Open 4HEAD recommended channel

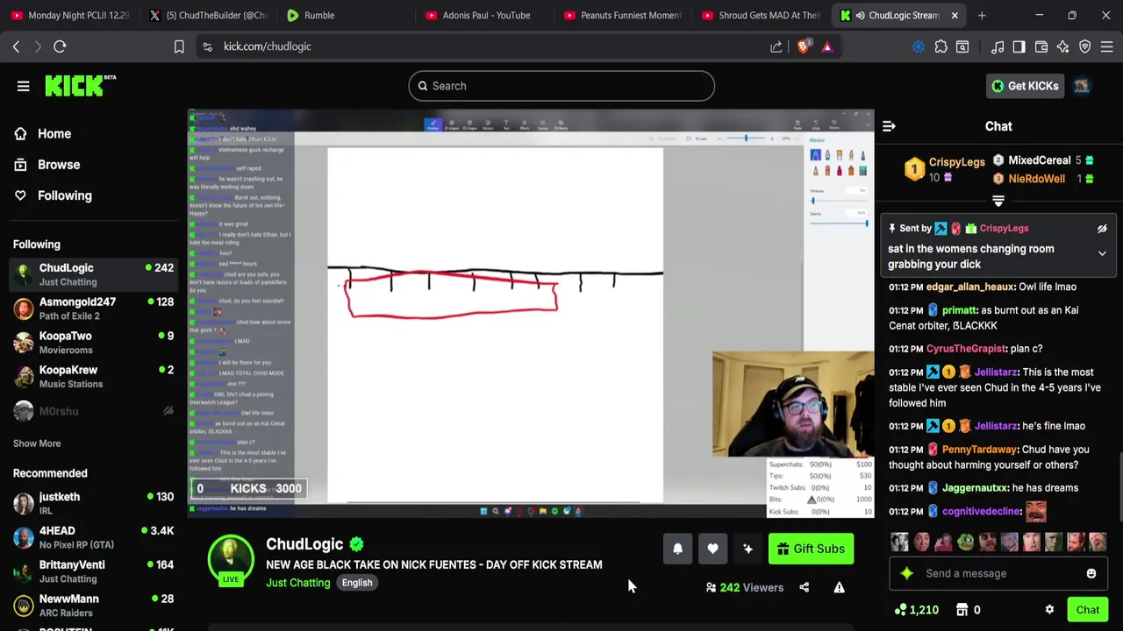click(92, 537)
